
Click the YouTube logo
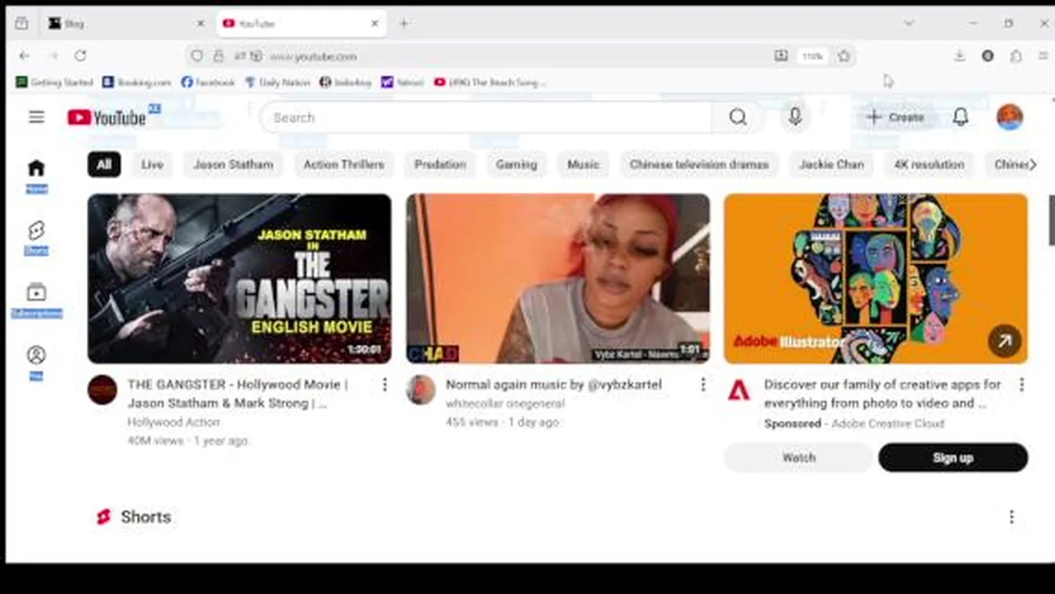[x=106, y=117]
